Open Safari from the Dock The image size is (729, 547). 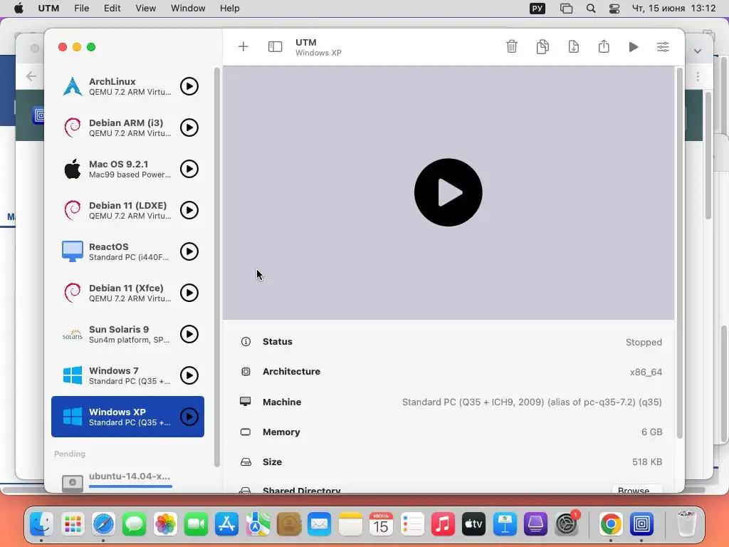coord(103,524)
